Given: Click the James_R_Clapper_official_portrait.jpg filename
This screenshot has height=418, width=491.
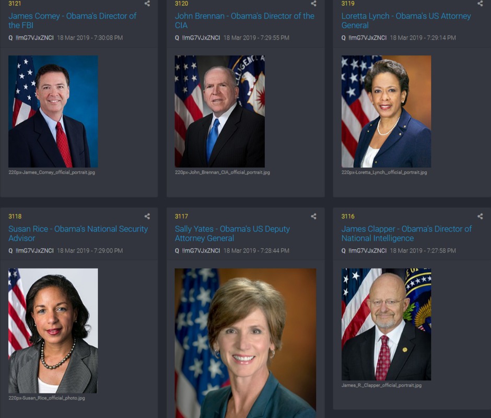Looking at the screenshot, I should (381, 385).
